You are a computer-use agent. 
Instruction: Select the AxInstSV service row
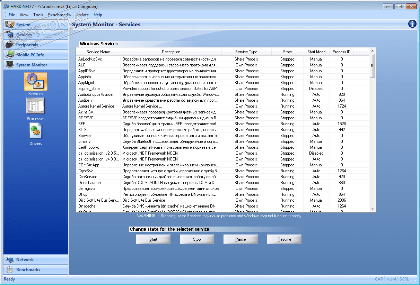[x=223, y=112]
